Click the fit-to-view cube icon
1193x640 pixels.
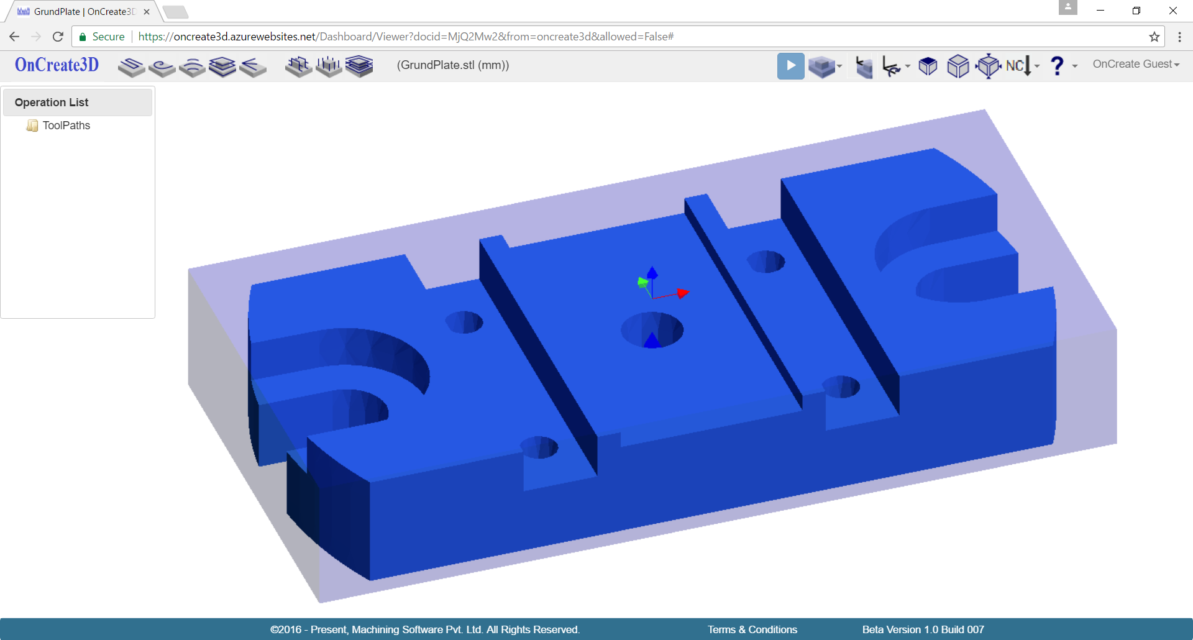(988, 66)
